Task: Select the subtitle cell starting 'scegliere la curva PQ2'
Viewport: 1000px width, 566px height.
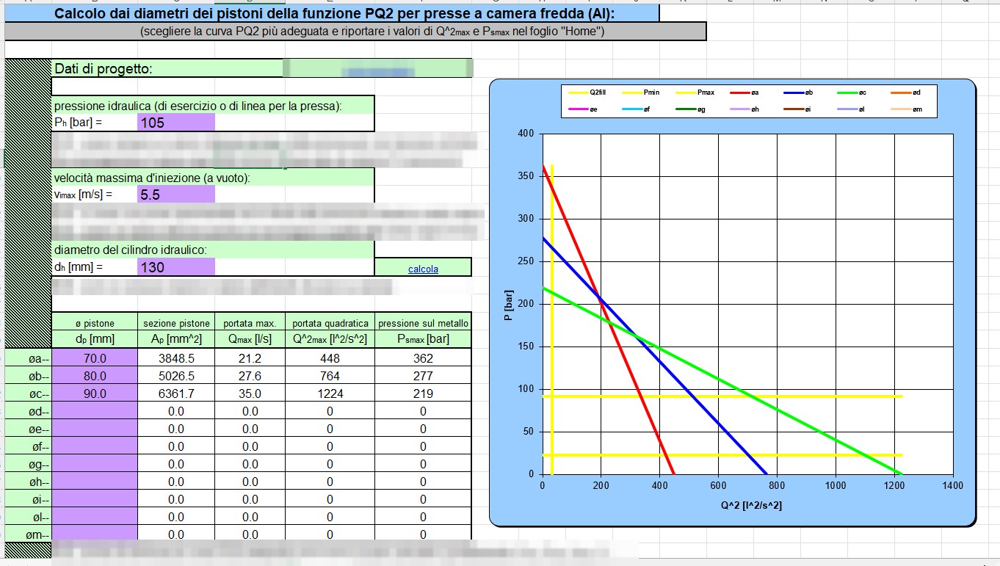Action: [355, 32]
